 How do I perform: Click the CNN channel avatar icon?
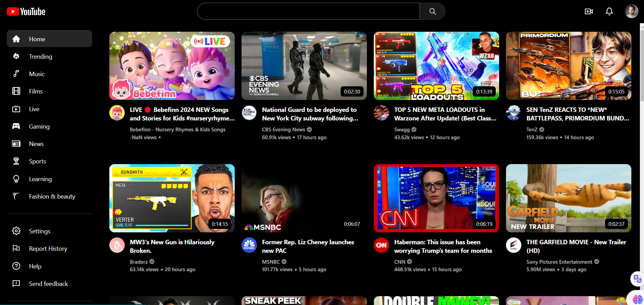pyautogui.click(x=381, y=245)
